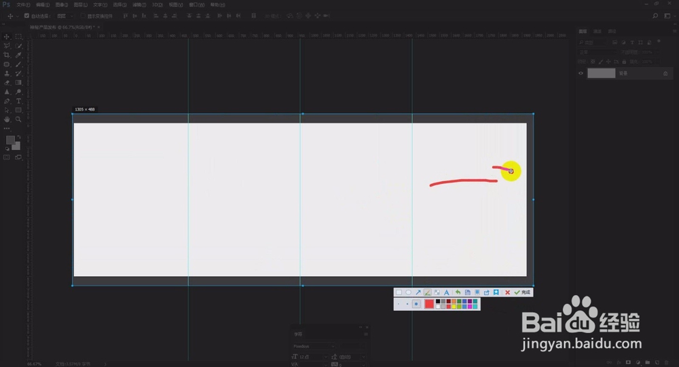Select the Move tool in the toolbox

tap(7, 37)
